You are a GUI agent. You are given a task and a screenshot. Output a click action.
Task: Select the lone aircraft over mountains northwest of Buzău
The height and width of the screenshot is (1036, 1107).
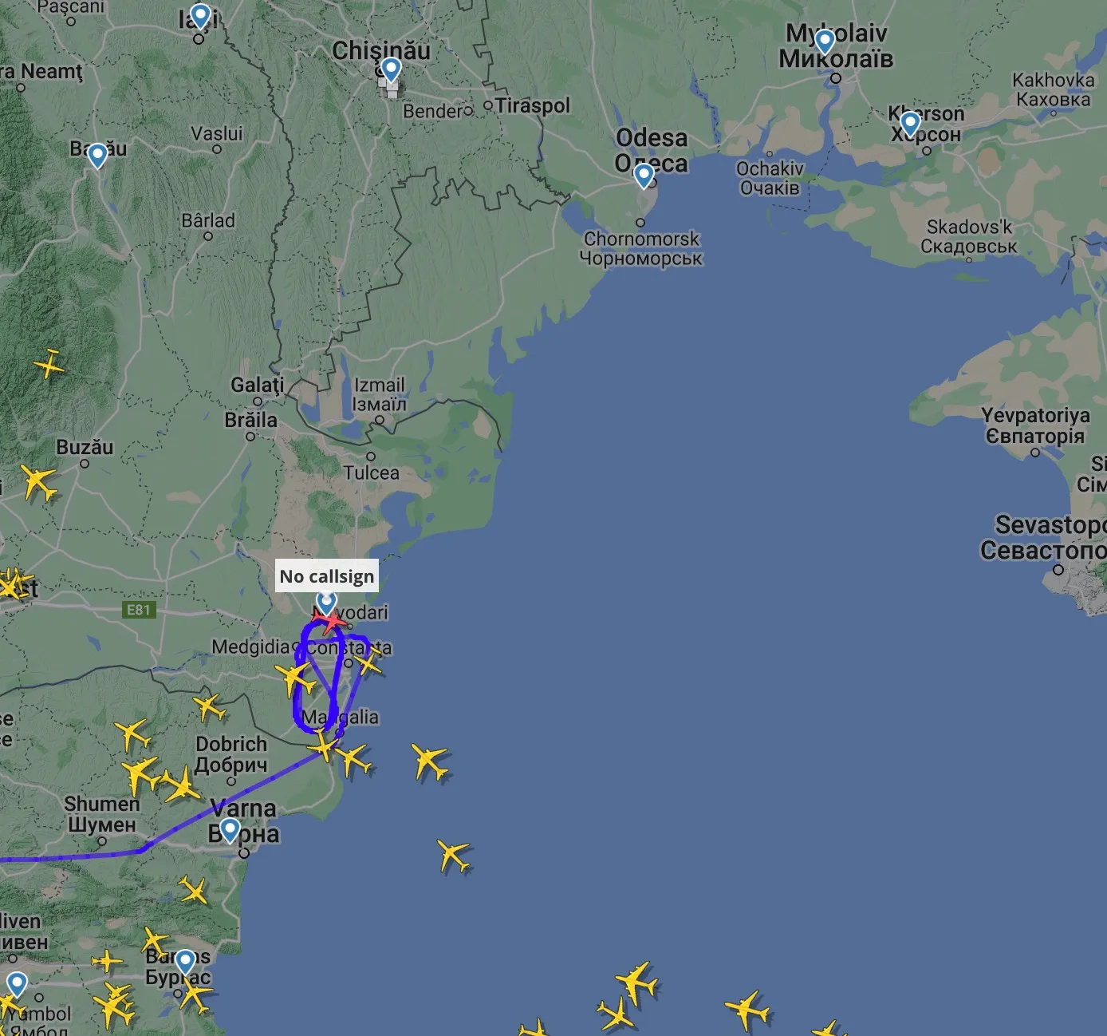point(49,365)
